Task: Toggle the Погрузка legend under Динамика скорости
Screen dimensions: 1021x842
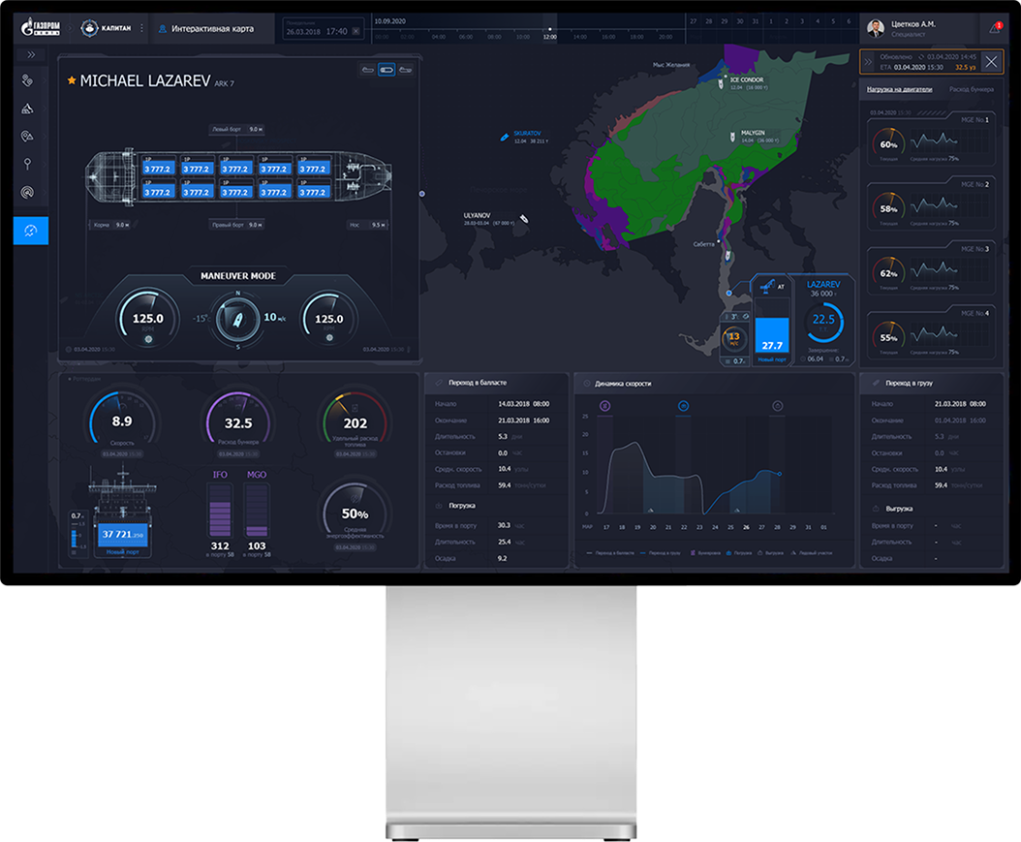Action: (740, 553)
